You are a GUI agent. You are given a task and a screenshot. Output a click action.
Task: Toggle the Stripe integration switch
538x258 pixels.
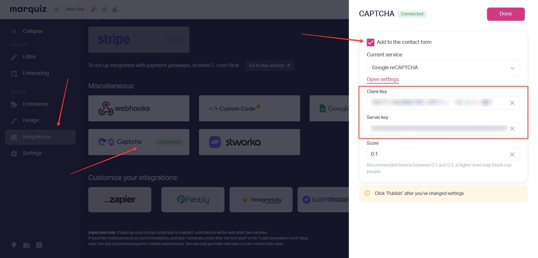[174, 40]
